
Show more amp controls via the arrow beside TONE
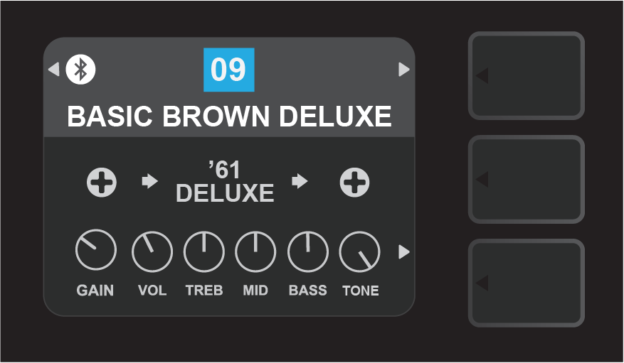click(404, 251)
